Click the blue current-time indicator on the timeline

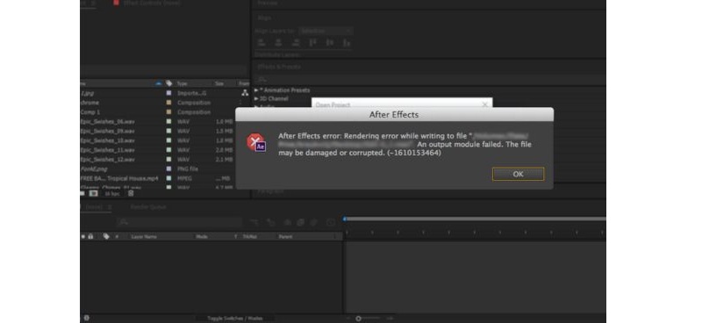point(344,219)
